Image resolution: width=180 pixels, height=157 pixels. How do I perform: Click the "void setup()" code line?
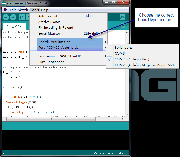pos(12,87)
